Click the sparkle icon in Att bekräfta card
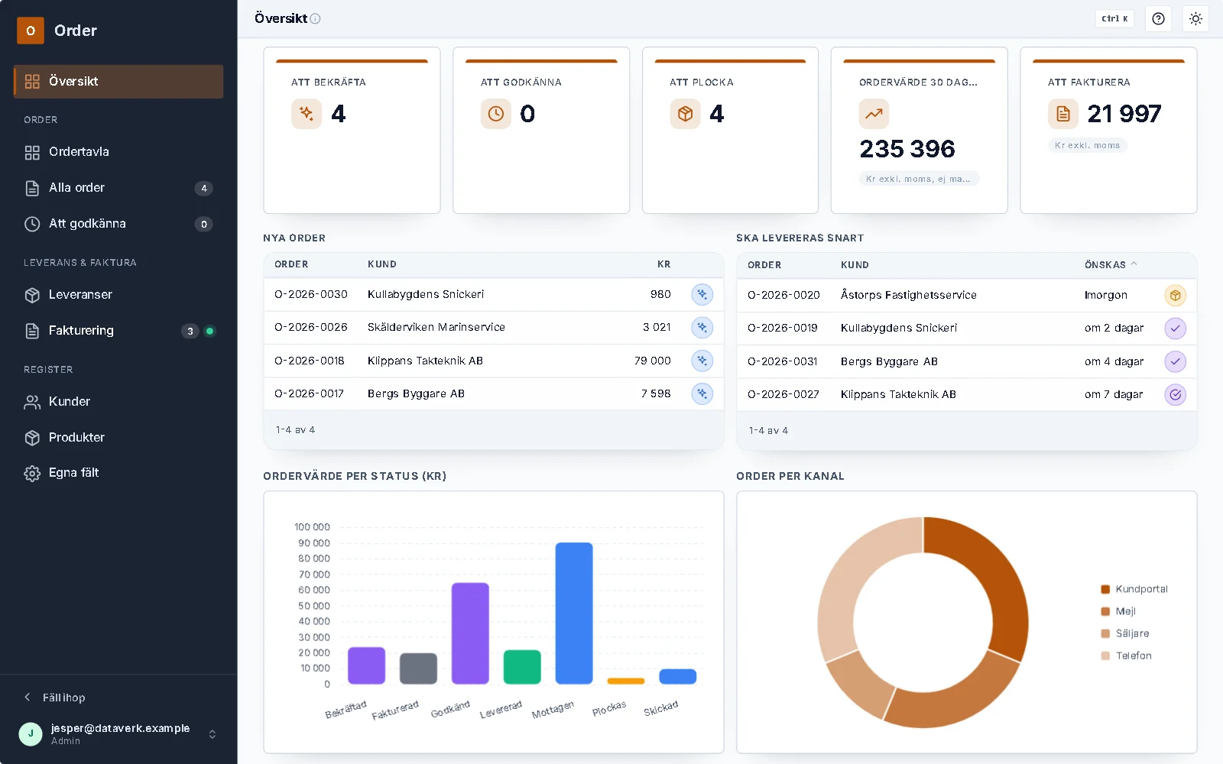This screenshot has width=1223, height=764. tap(307, 114)
